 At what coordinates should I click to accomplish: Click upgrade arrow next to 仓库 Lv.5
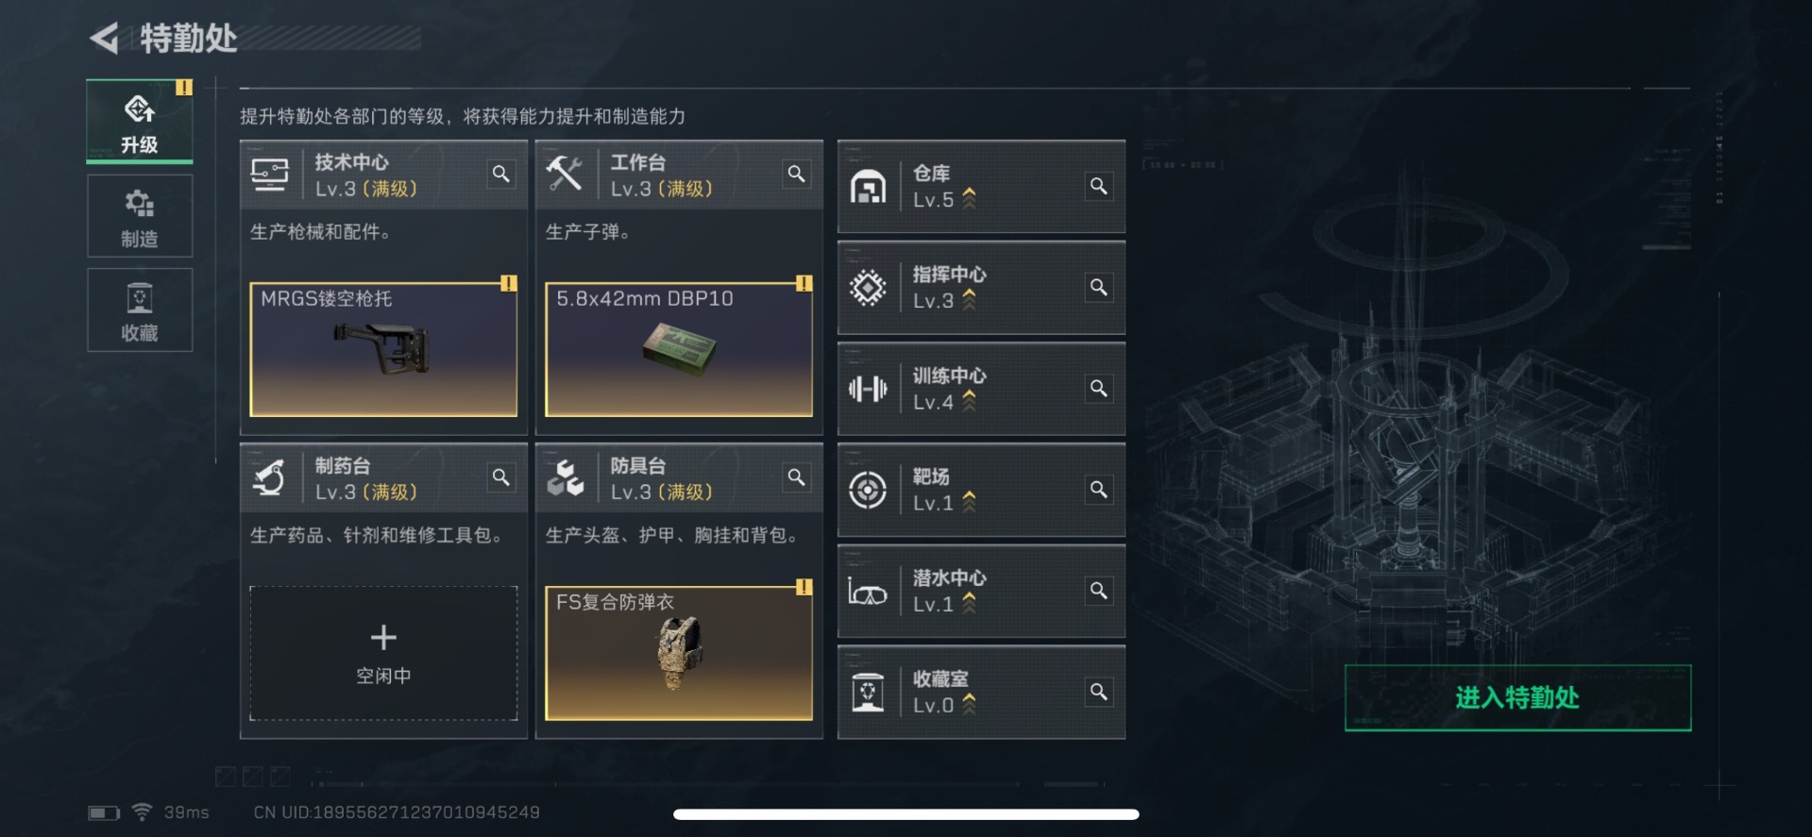pos(969,198)
